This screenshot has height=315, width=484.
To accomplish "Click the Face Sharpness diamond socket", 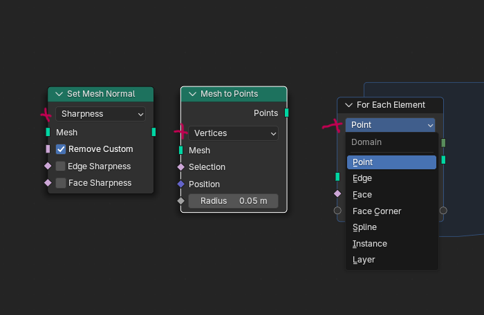I will pos(48,183).
